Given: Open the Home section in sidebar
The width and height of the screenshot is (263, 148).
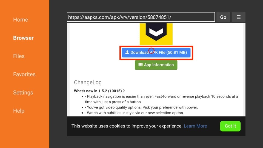Looking at the screenshot, I should 21,20.
